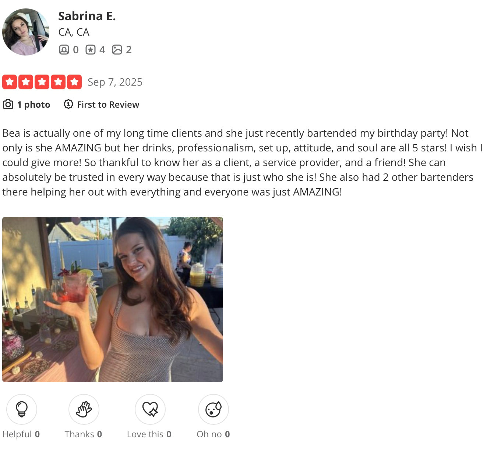Click the reviewer name Sabrina E.

point(87,16)
